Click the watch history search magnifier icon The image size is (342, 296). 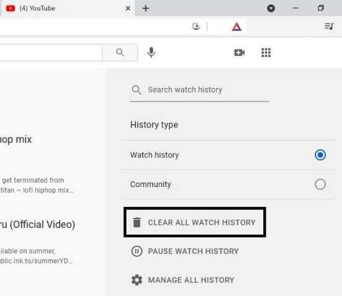click(x=136, y=90)
